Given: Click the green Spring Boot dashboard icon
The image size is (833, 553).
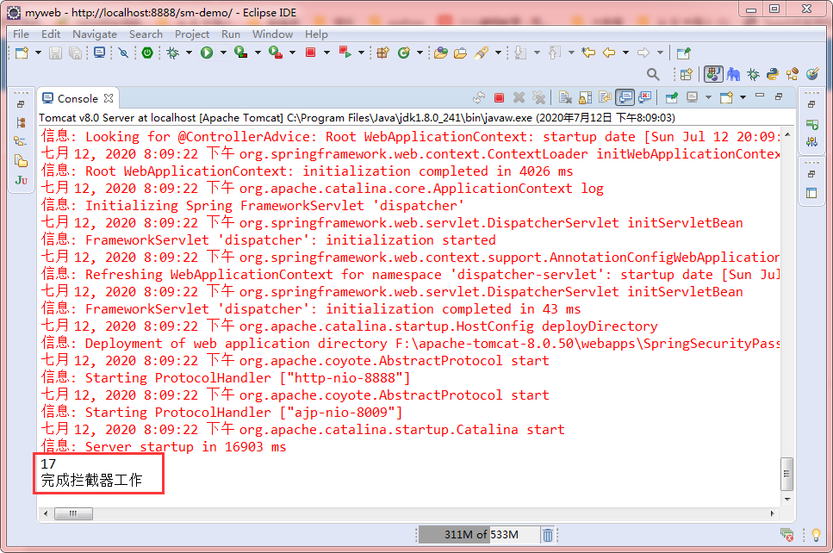Looking at the screenshot, I should [x=147, y=53].
